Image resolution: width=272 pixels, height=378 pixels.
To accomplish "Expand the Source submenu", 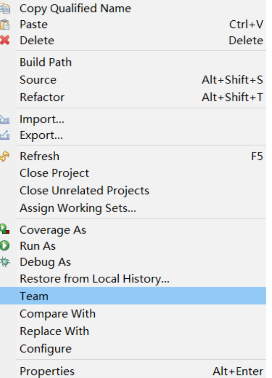I will click(x=38, y=80).
